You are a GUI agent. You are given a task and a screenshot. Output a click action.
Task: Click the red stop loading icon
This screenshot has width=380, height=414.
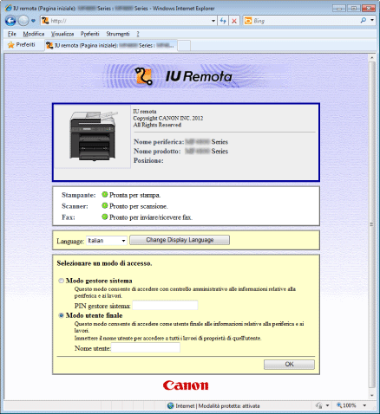234,21
